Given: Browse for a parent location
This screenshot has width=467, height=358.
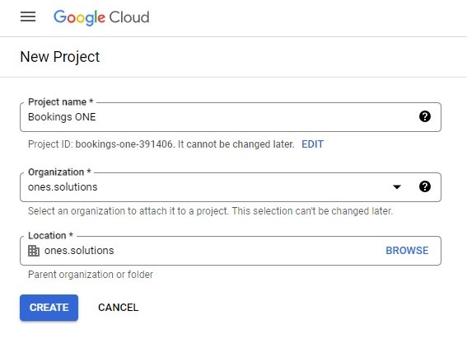Looking at the screenshot, I should pos(407,250).
